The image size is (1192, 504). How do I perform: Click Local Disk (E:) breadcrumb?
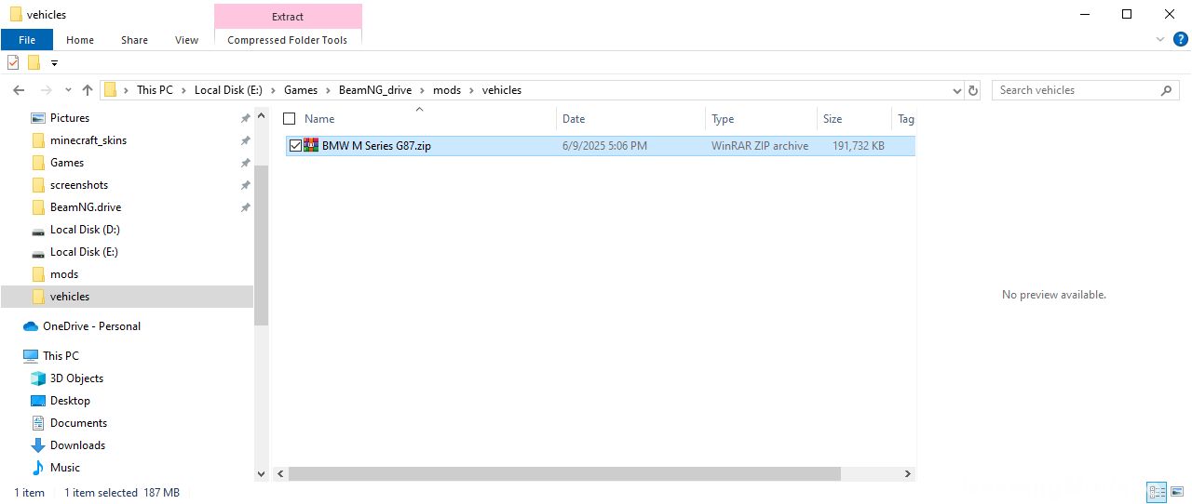(228, 90)
